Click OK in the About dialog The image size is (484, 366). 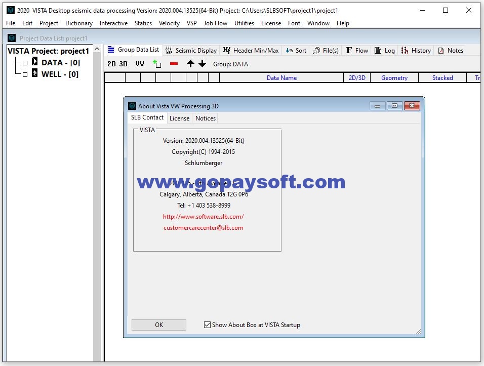159,325
